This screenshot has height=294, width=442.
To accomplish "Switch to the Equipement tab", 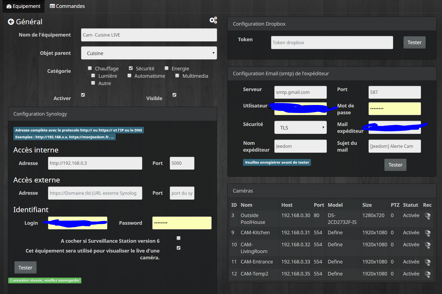I will point(23,6).
